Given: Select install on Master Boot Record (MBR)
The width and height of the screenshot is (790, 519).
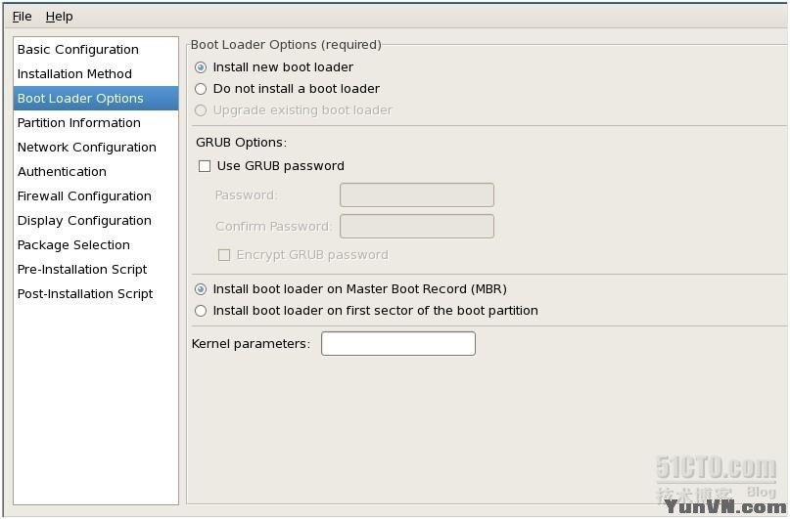Looking at the screenshot, I should pos(202,289).
